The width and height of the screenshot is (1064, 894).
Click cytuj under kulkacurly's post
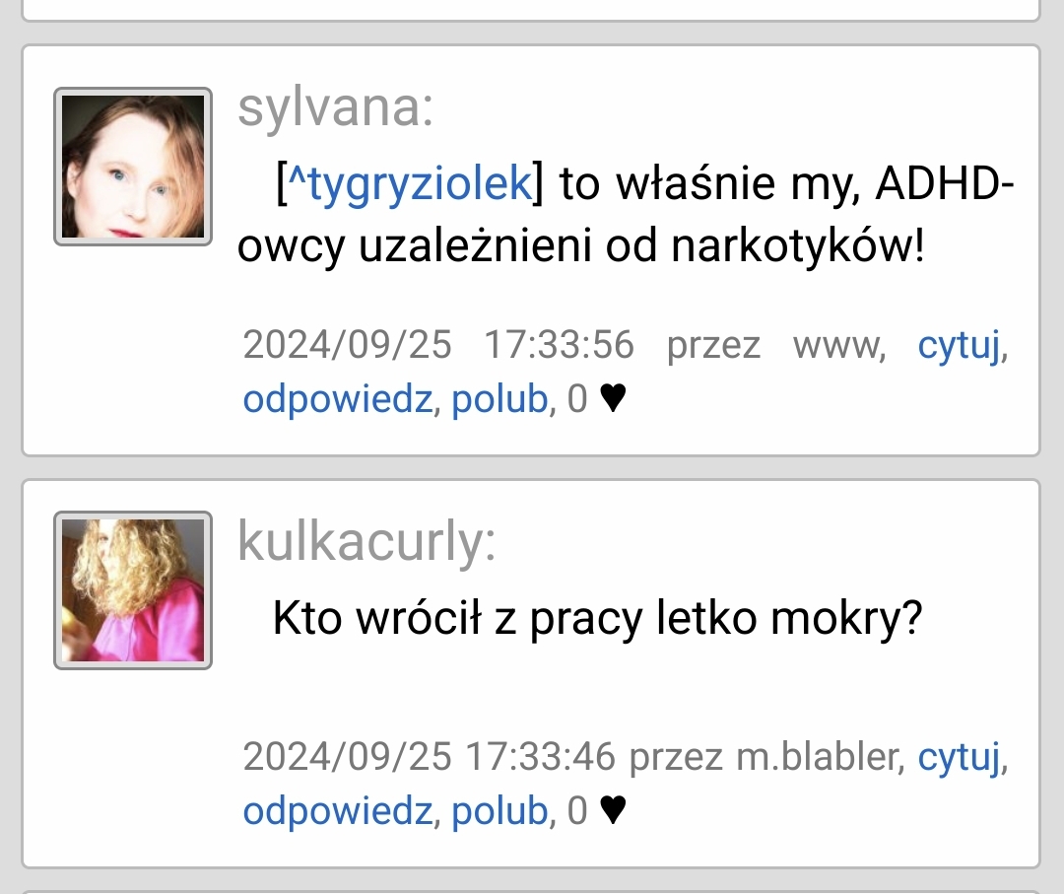coord(959,758)
